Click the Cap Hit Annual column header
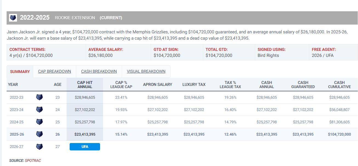 [85, 85]
